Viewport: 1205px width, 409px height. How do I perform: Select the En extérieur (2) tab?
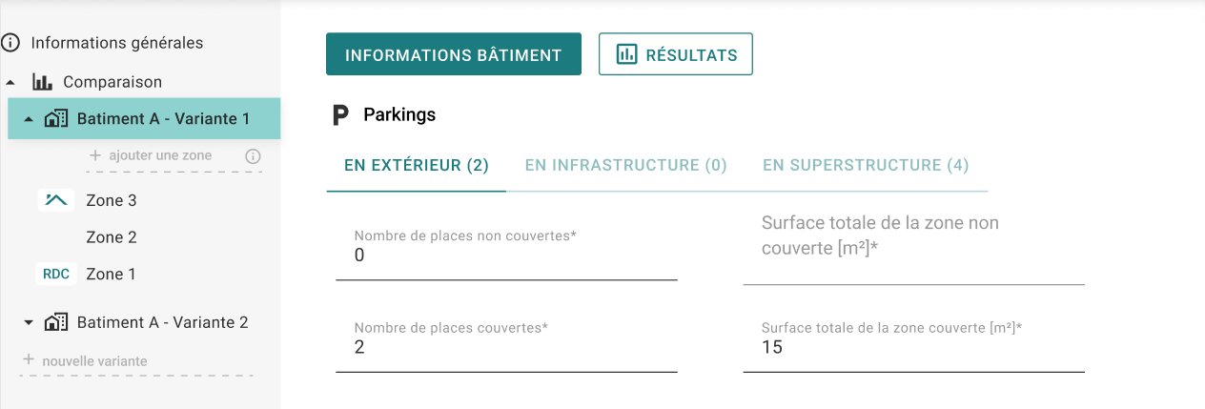[x=417, y=165]
